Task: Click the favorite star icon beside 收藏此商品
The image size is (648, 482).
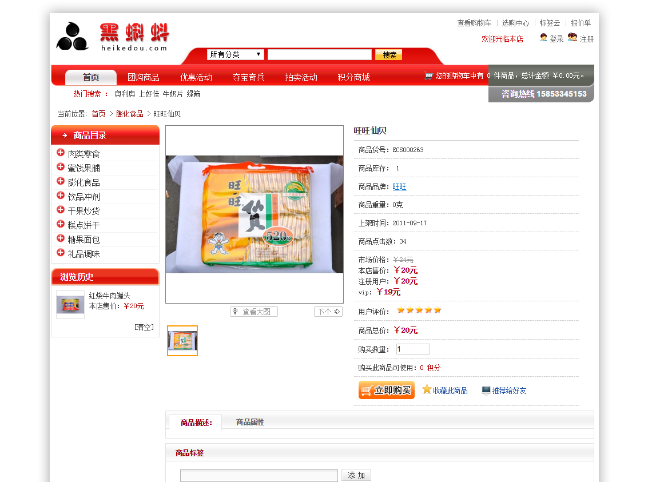Action: tap(427, 389)
